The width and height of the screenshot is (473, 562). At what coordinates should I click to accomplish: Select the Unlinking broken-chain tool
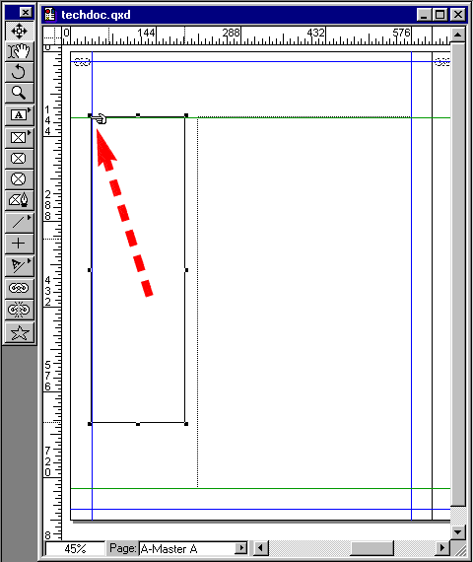20,310
